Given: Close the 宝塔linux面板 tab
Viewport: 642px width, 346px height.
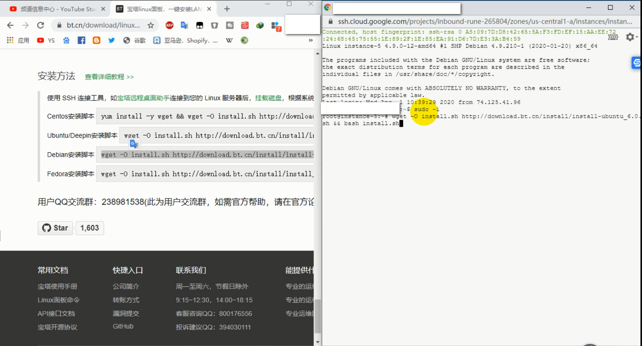Looking at the screenshot, I should (x=209, y=9).
